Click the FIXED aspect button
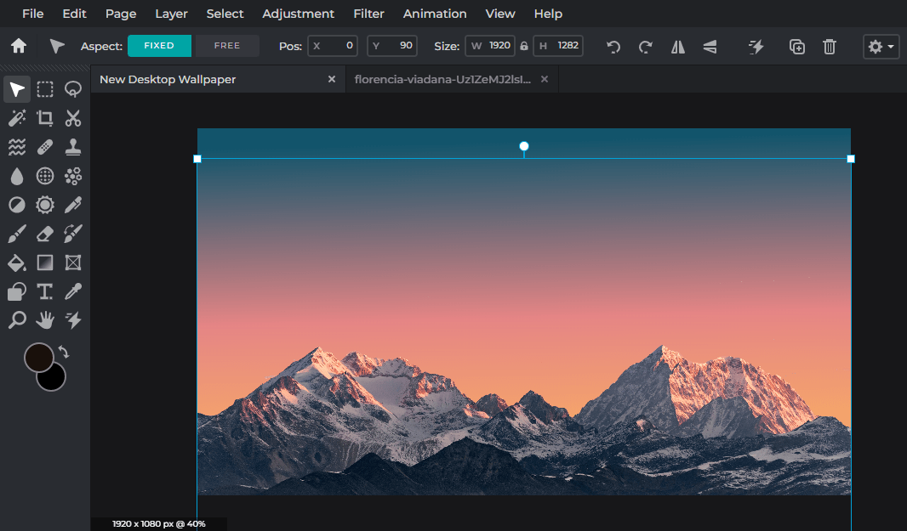The image size is (907, 531). (159, 45)
